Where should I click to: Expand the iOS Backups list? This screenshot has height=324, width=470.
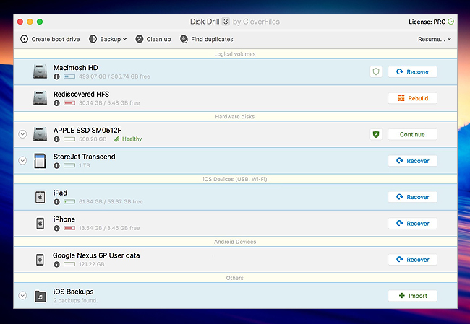point(22,295)
